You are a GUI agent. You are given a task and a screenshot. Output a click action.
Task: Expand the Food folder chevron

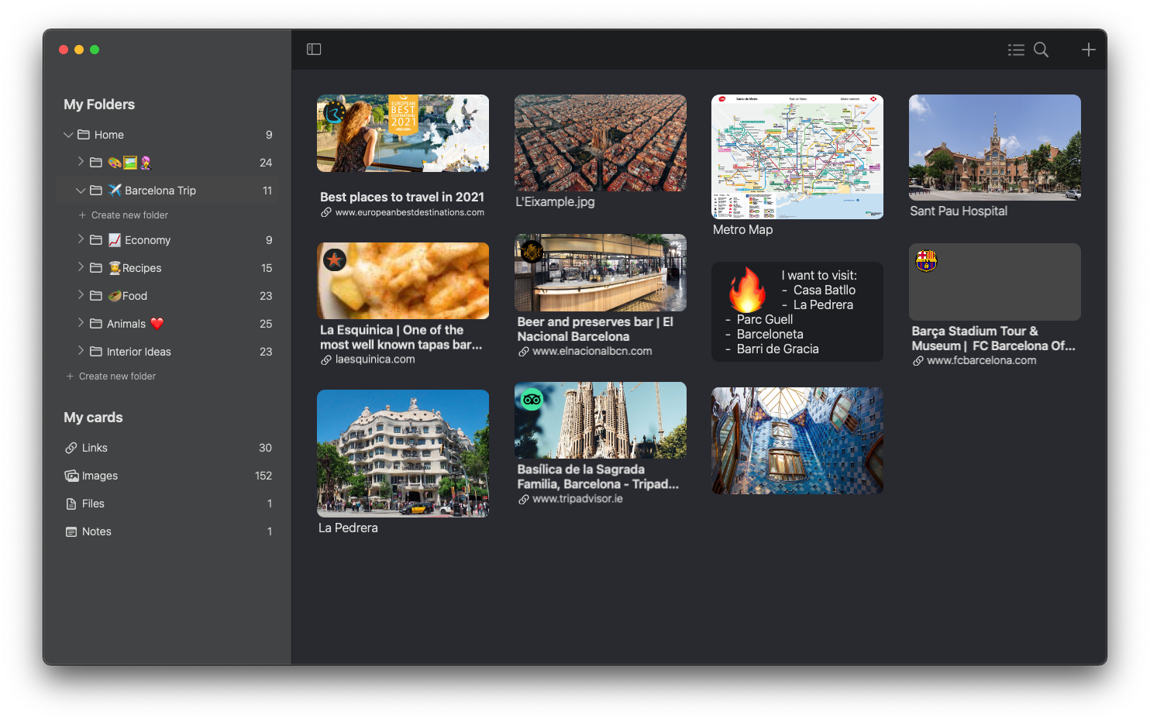(x=81, y=295)
